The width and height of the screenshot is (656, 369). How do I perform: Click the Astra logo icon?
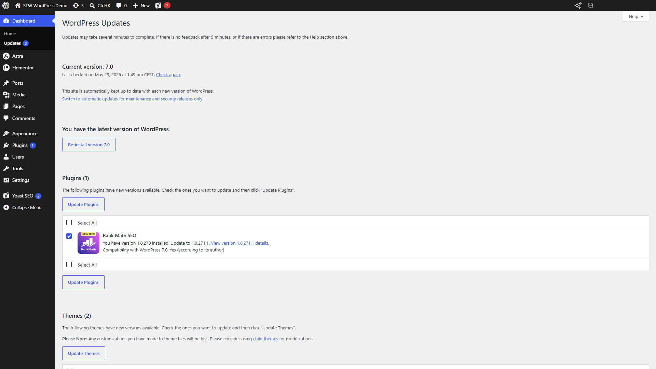[6, 56]
